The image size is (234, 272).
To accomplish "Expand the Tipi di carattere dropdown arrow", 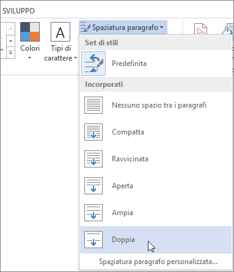I will [75, 58].
